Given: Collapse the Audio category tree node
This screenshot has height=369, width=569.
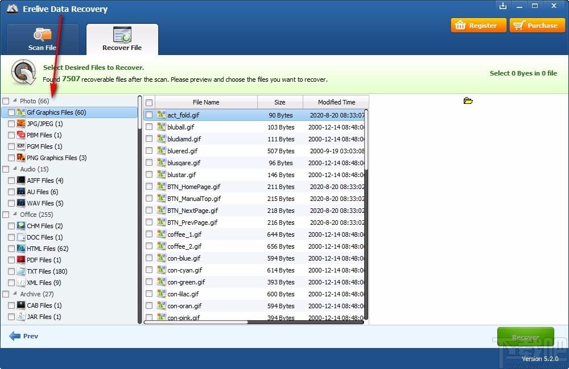Looking at the screenshot, I should [15, 169].
